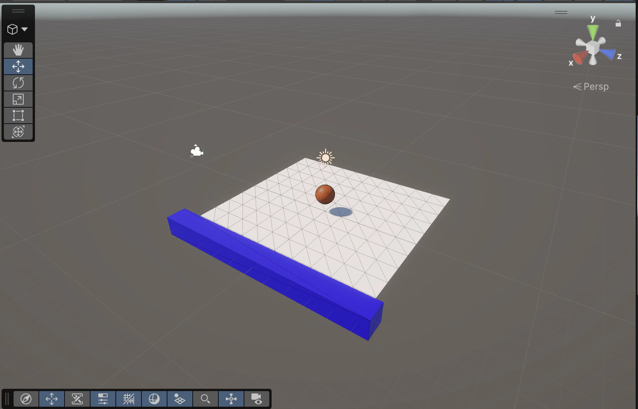Toggle the sliders settings overlay icon
Viewport: 638px width, 409px height.
click(x=103, y=399)
